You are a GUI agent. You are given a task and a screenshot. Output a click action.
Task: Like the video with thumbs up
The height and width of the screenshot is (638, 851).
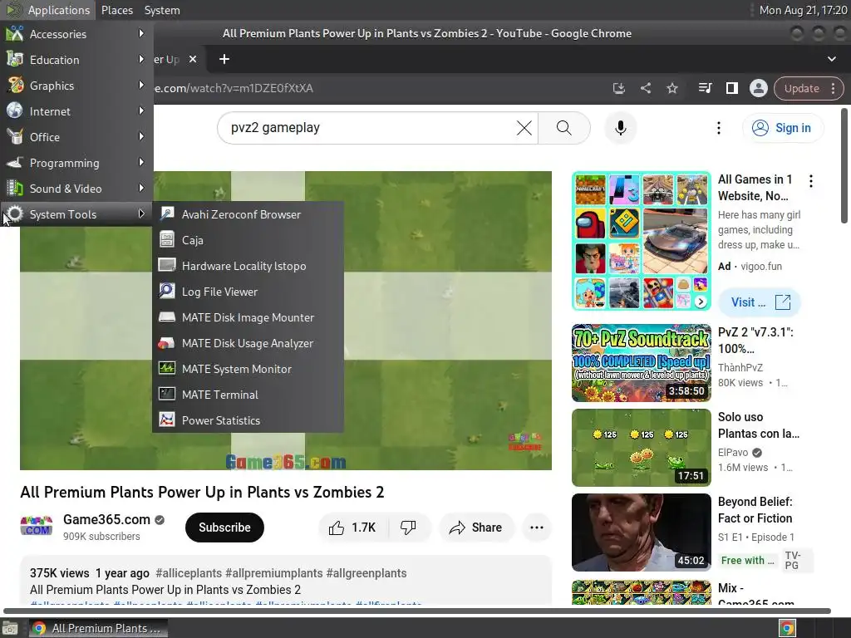tap(352, 528)
